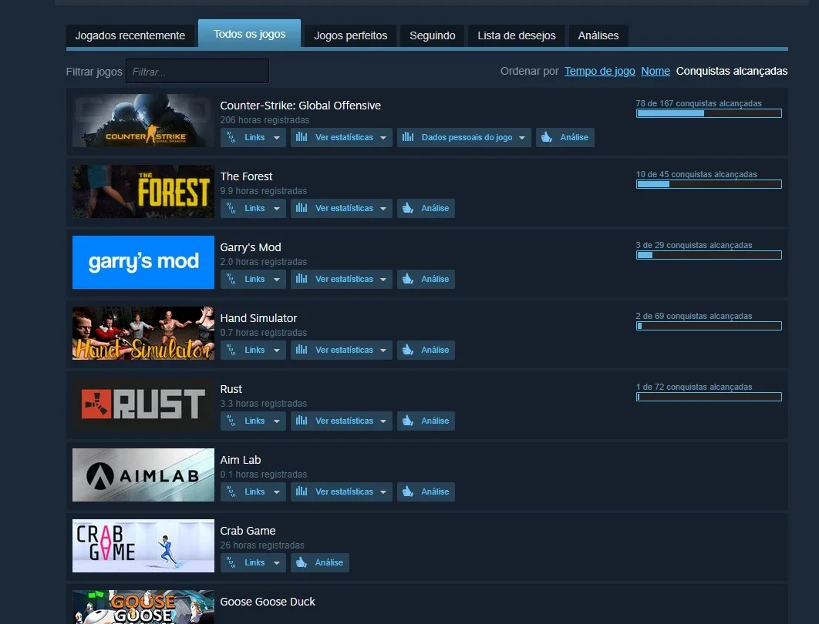Click '206 horas registradas' text
The height and width of the screenshot is (624, 819).
[x=265, y=120]
